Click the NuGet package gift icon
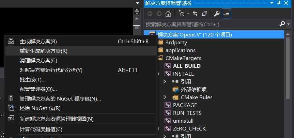This screenshot has width=294, height=138. click(x=11, y=98)
